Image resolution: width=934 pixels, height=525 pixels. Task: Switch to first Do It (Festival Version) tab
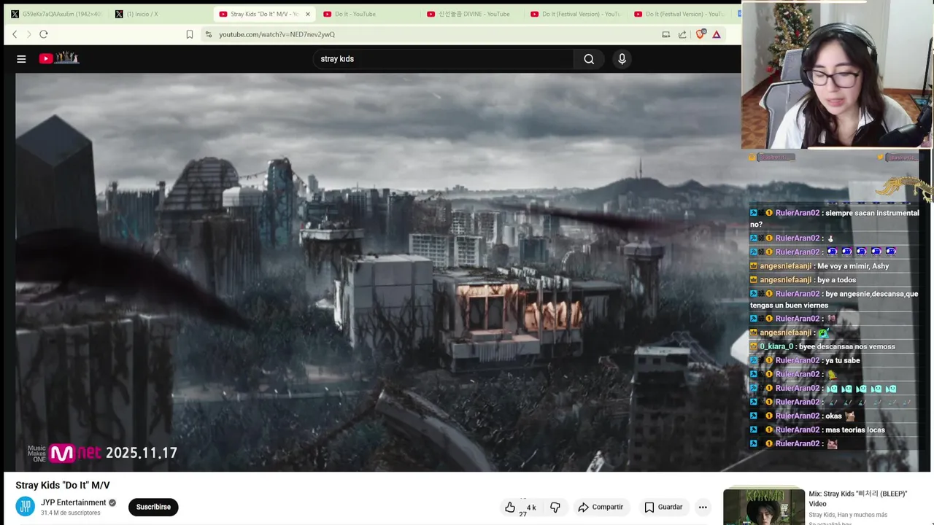pos(576,14)
